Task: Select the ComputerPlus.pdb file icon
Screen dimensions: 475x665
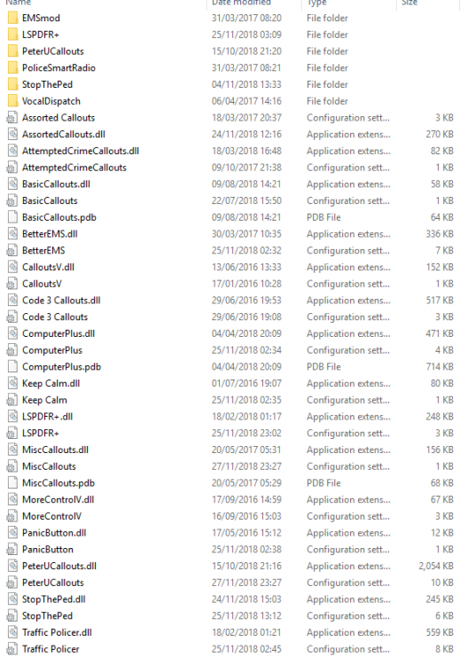Action: [12, 367]
